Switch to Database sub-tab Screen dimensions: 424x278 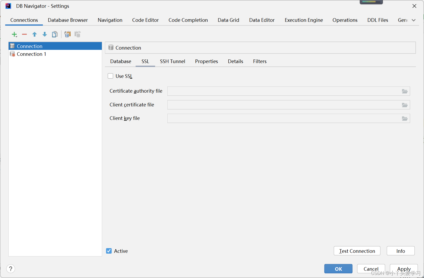(121, 62)
